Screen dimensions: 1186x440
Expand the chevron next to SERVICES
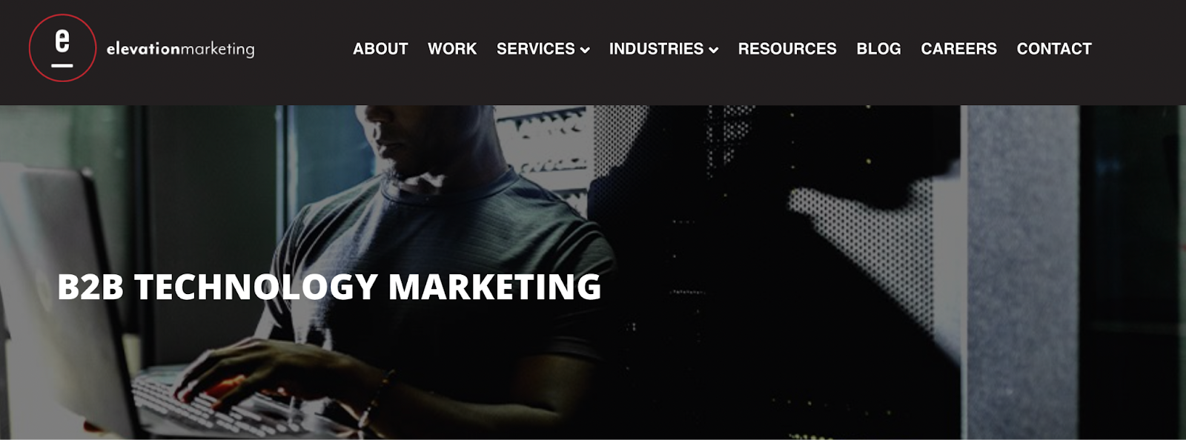585,50
